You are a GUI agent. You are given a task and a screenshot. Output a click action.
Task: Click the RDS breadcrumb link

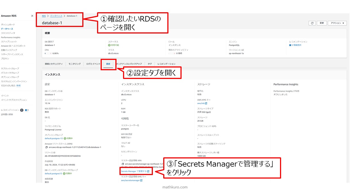(x=44, y=16)
